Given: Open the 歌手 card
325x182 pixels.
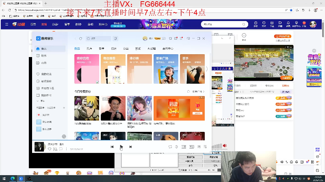Looking at the screenshot, I should pyautogui.click(x=192, y=69).
